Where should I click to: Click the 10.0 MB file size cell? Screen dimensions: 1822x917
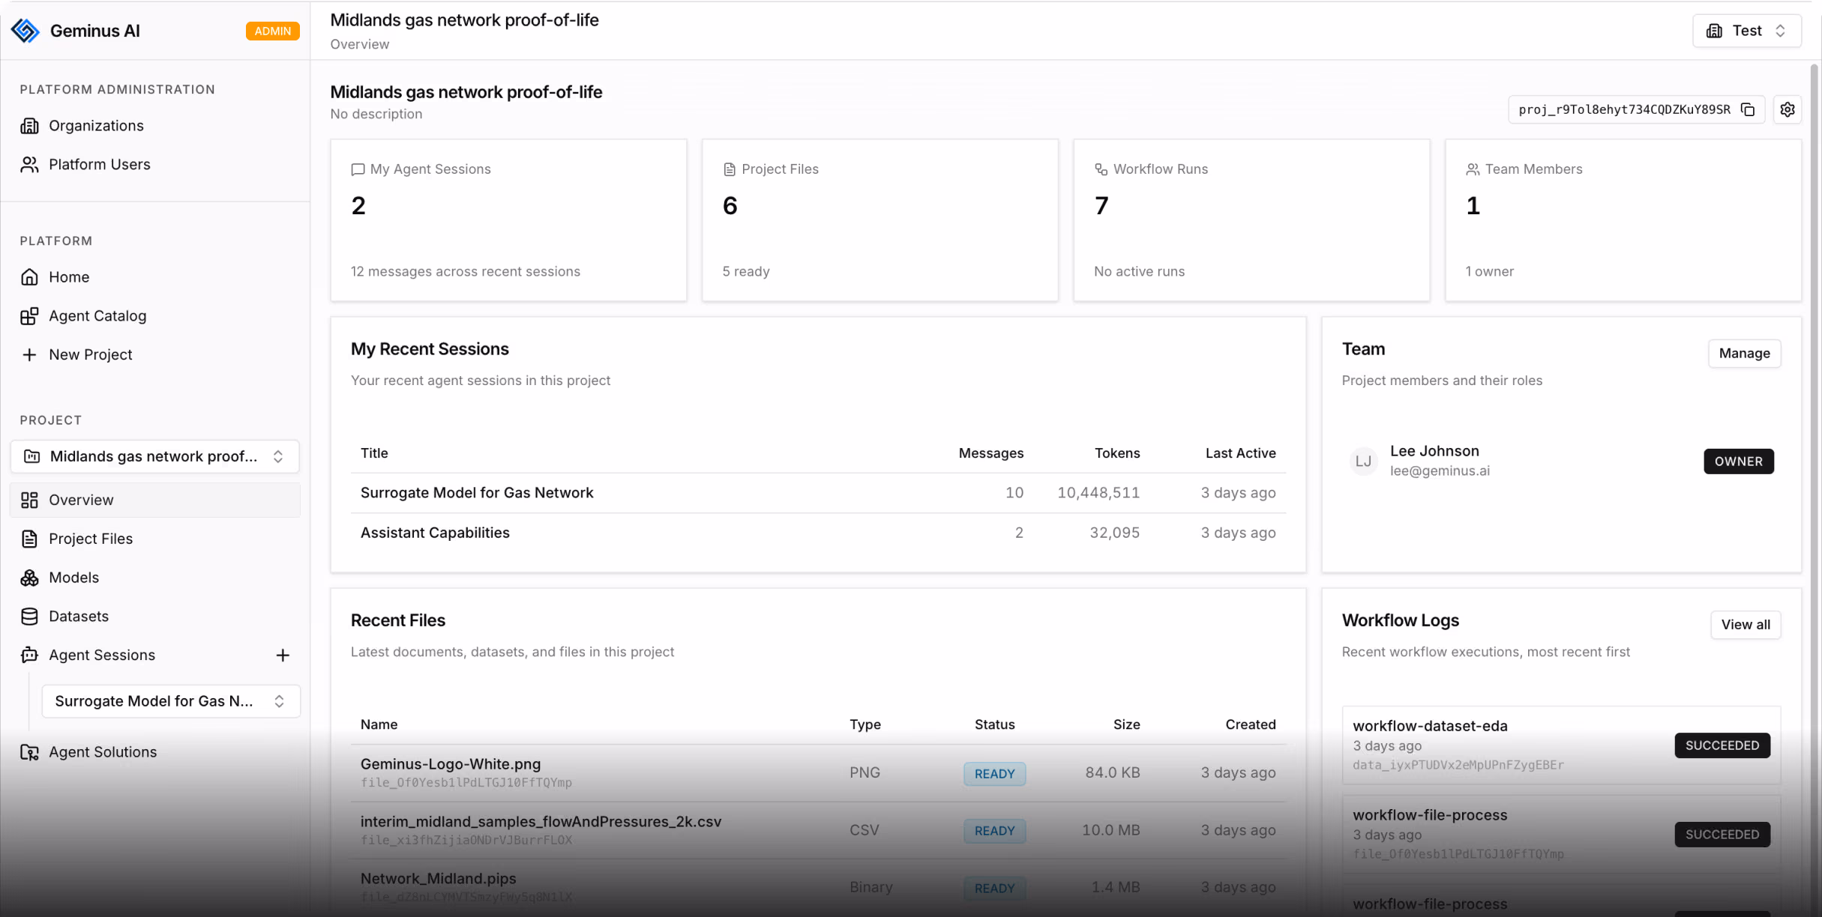[x=1110, y=830]
